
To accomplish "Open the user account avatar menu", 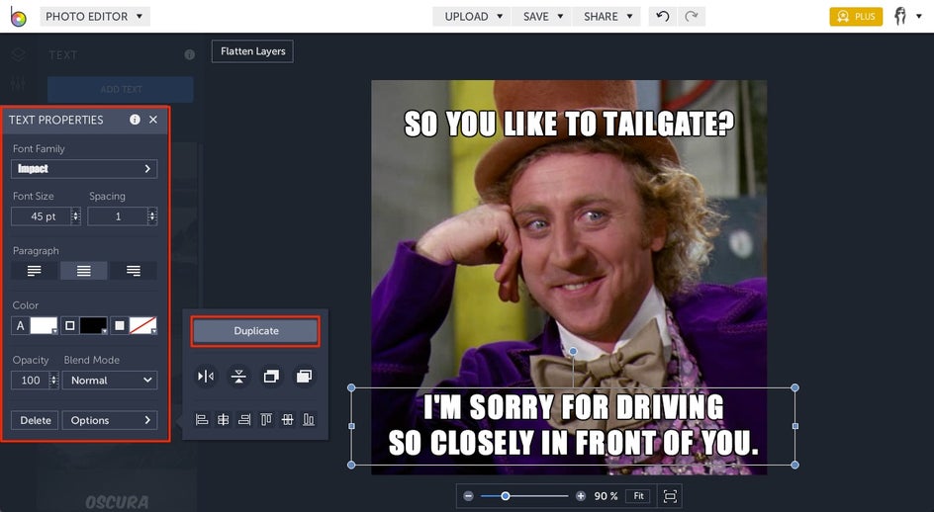I will pos(907,16).
